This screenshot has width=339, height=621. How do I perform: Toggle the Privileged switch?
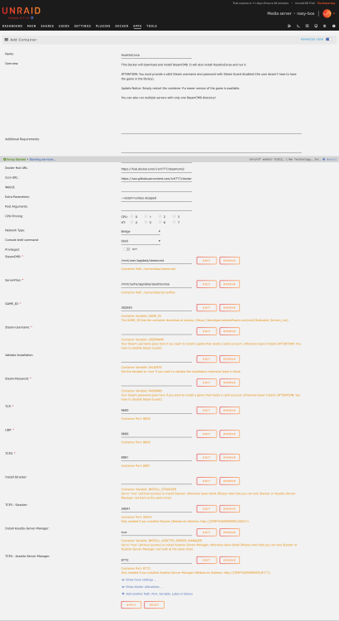point(127,249)
